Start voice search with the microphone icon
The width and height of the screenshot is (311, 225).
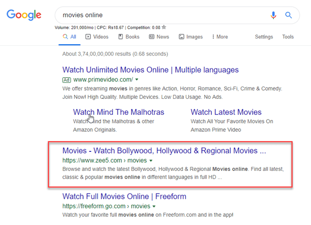tap(273, 15)
